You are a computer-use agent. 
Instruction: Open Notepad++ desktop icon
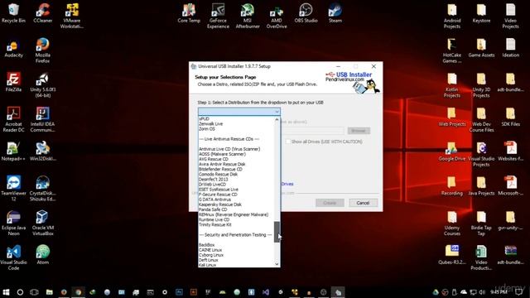coord(13,151)
